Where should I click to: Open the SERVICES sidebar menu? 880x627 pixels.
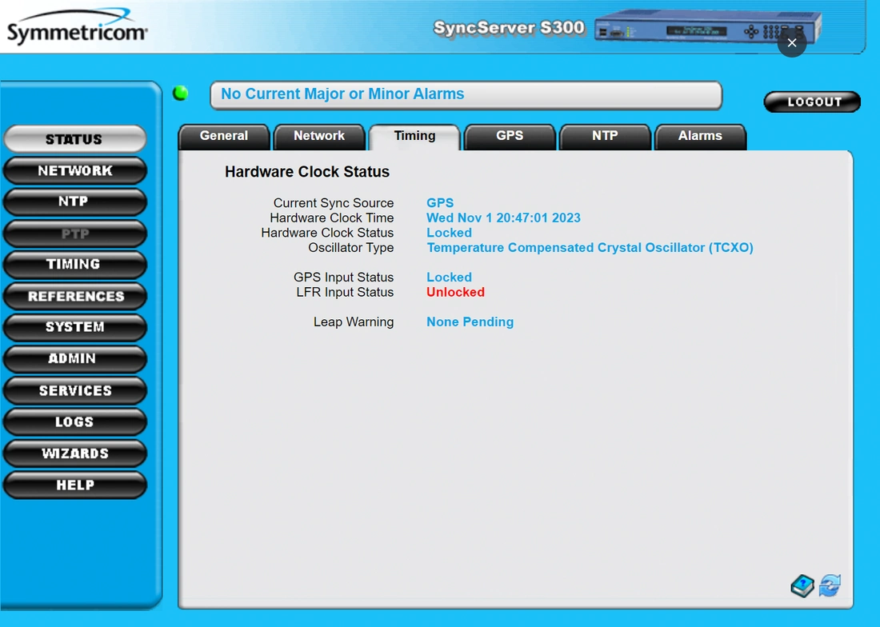[x=74, y=390]
